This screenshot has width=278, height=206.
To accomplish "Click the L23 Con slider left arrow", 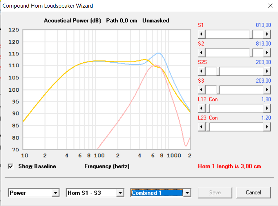I will click(201, 127).
